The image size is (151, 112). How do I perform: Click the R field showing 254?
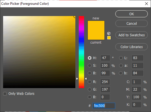coord(105,82)
